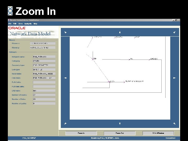Click the LRS table field
The height and width of the screenshot is (141, 188).
[44, 91]
